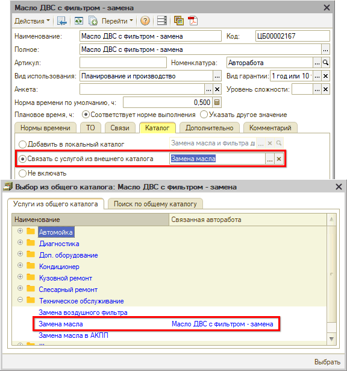Image resolution: width=347 pixels, height=371 pixels.
Task: Click into the Артикул input field
Action: coord(123,63)
